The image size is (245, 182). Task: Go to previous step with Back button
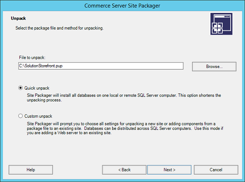124,170
